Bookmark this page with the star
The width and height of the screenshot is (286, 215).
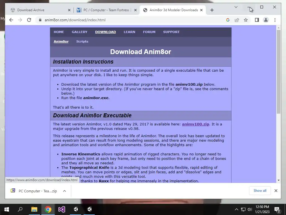(x=246, y=20)
